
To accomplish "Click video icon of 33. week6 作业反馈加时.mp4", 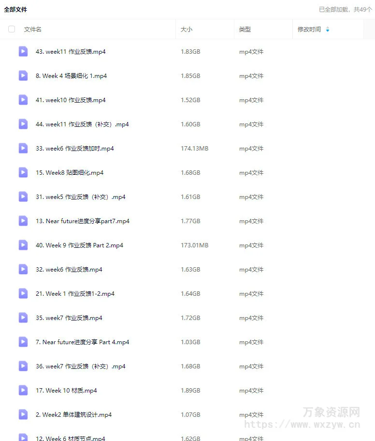I will point(23,148).
